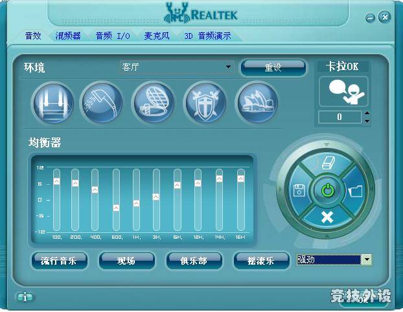Select the opera house environment icon

257,103
